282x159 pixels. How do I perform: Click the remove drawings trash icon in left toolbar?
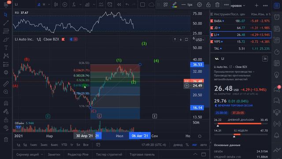point(6,140)
